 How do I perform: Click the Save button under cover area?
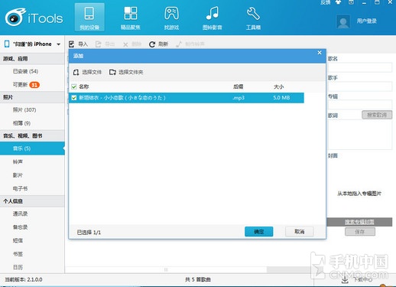[x=360, y=232]
